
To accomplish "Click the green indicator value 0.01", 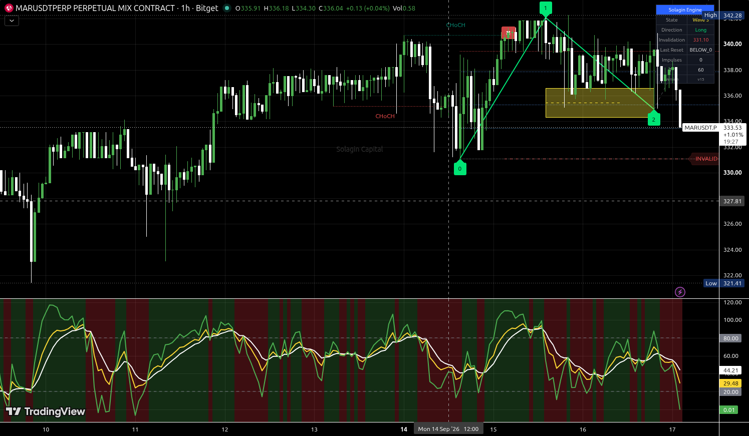I will tap(729, 410).
